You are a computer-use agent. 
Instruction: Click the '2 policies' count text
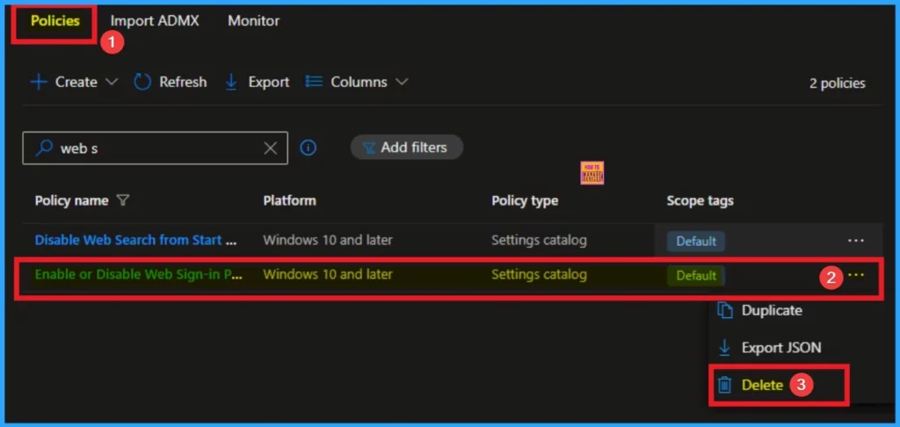point(837,83)
